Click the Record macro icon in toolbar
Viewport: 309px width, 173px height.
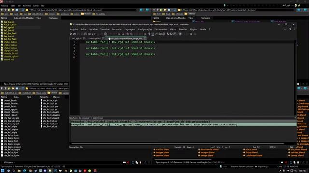180,34
